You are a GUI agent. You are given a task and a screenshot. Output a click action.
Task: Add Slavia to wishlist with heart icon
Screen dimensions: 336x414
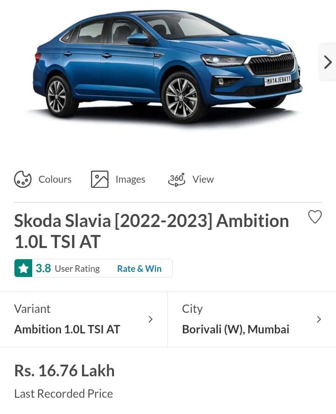click(315, 217)
